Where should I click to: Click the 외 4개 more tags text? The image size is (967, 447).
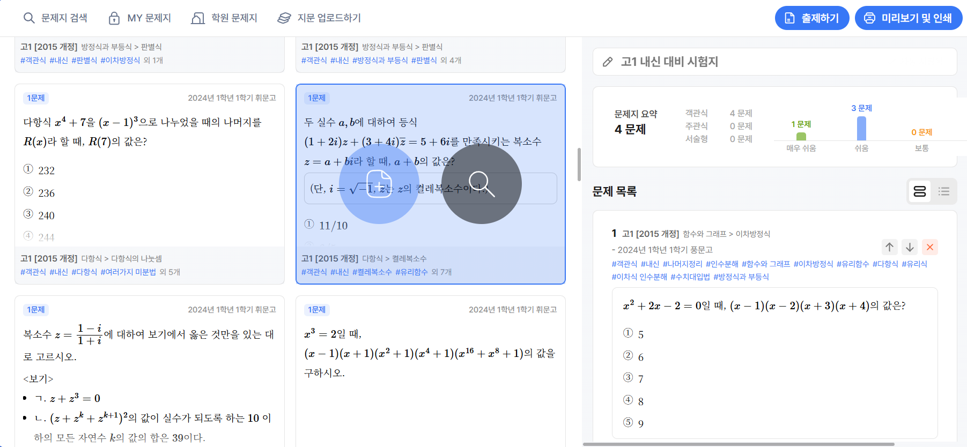pos(451,61)
